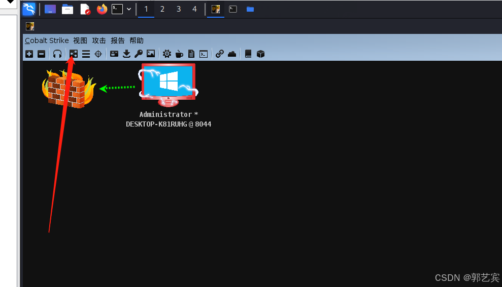The image size is (502, 287).
Task: Launch the text editor from panel
Action: click(x=85, y=9)
